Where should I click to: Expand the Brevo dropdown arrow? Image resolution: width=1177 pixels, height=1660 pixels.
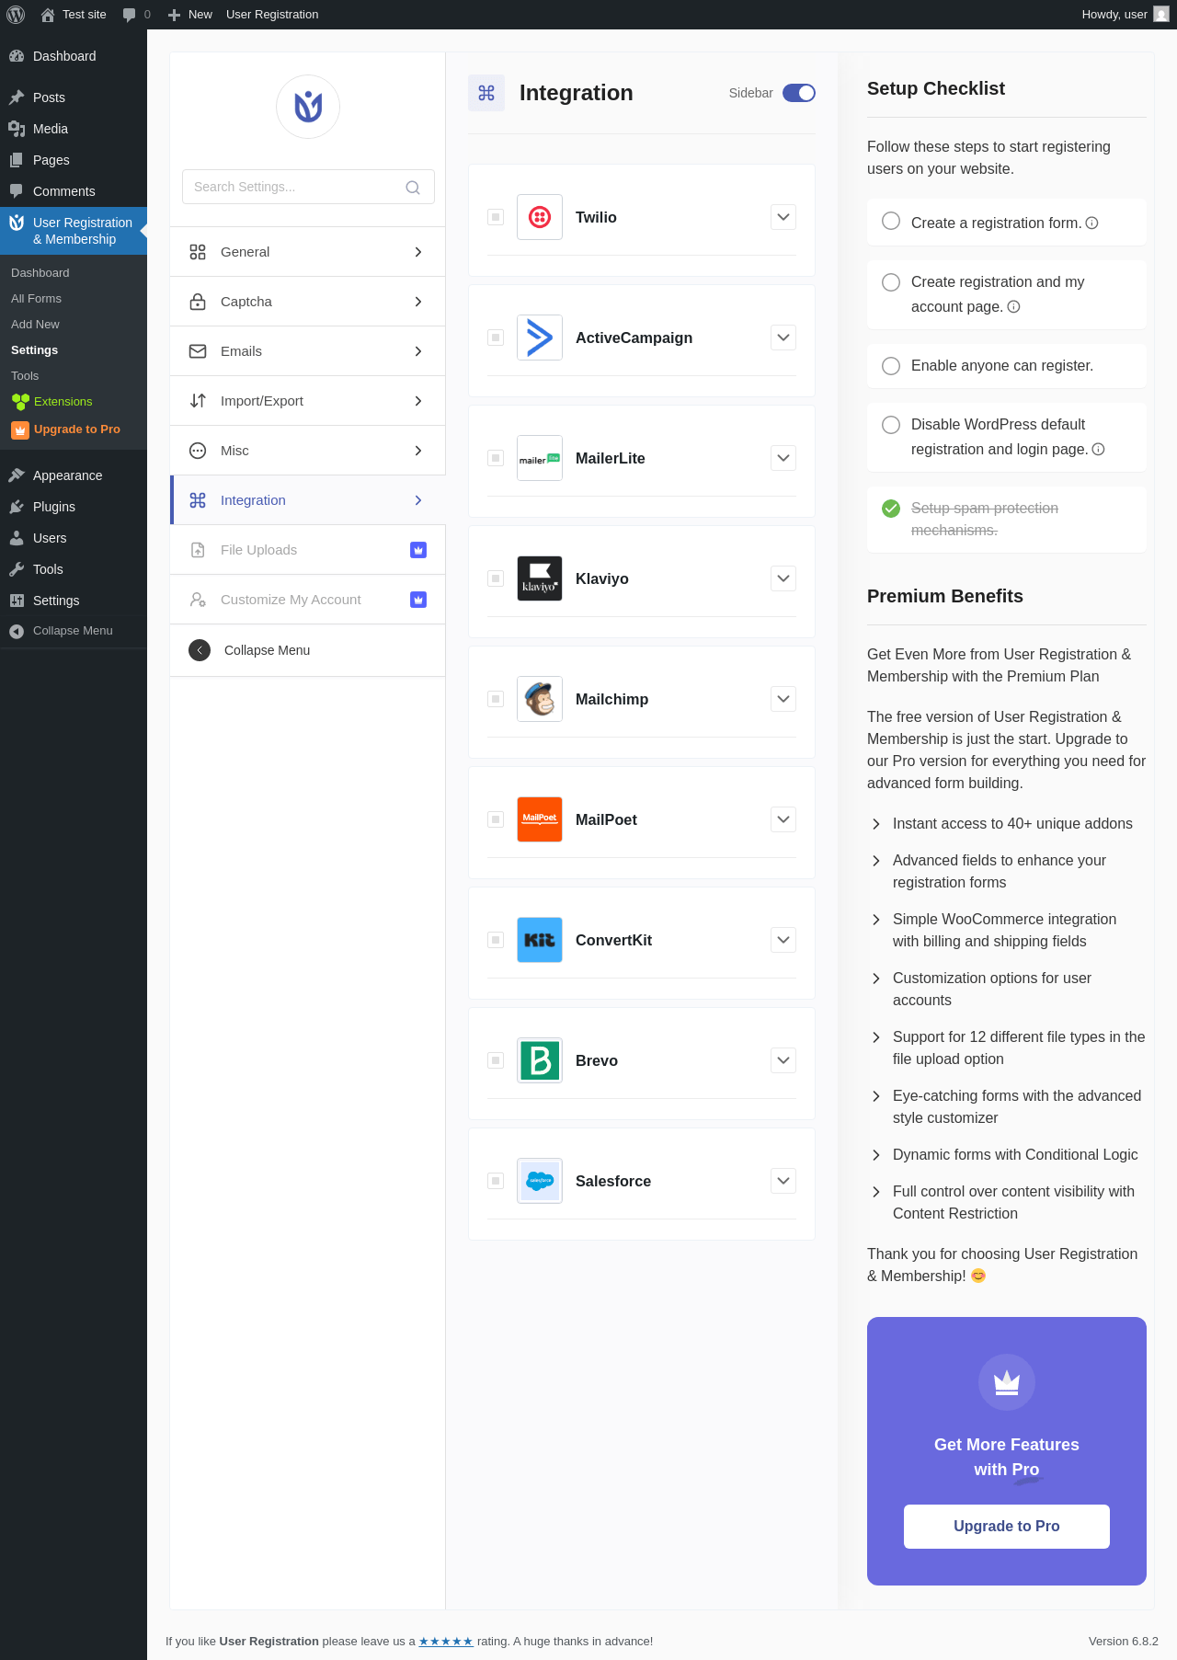point(783,1060)
